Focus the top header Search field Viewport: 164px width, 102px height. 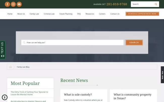coord(145,4)
